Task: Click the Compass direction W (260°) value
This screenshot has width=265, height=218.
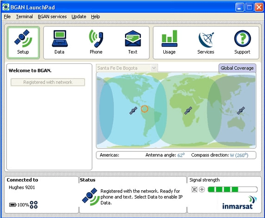Action: tap(239, 155)
